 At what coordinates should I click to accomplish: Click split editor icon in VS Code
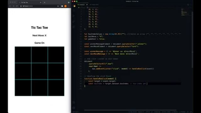pos(188,5)
